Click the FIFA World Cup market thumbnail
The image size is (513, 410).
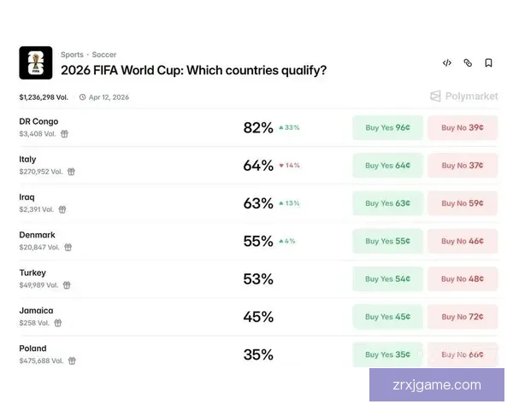tap(36, 62)
